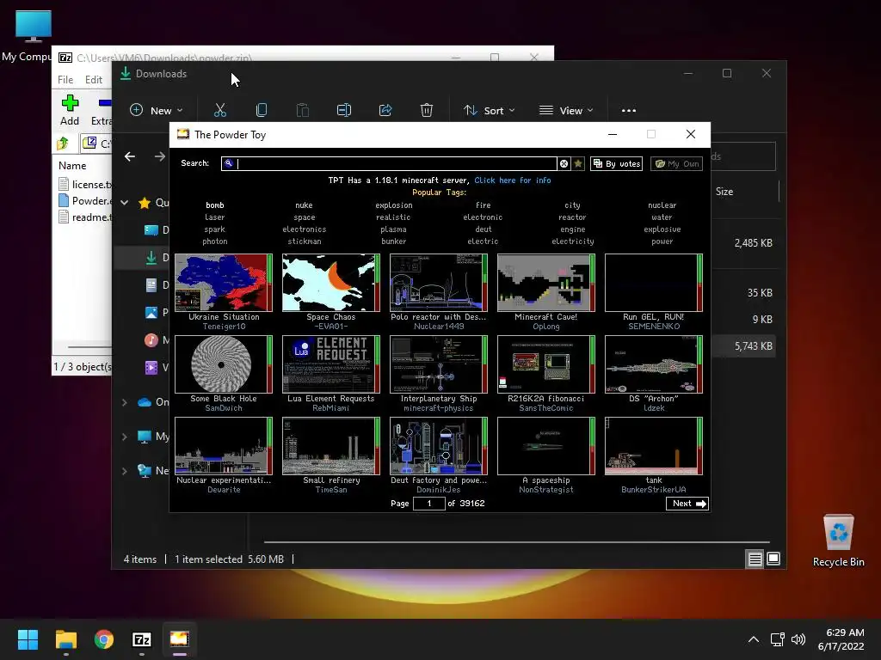The image size is (881, 660).
Task: Clear the Powder Toy search field
Action: [564, 163]
